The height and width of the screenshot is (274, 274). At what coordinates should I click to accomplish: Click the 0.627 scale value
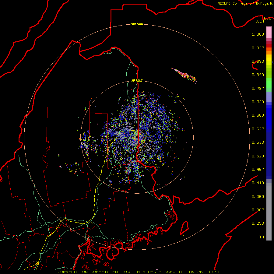258,129
